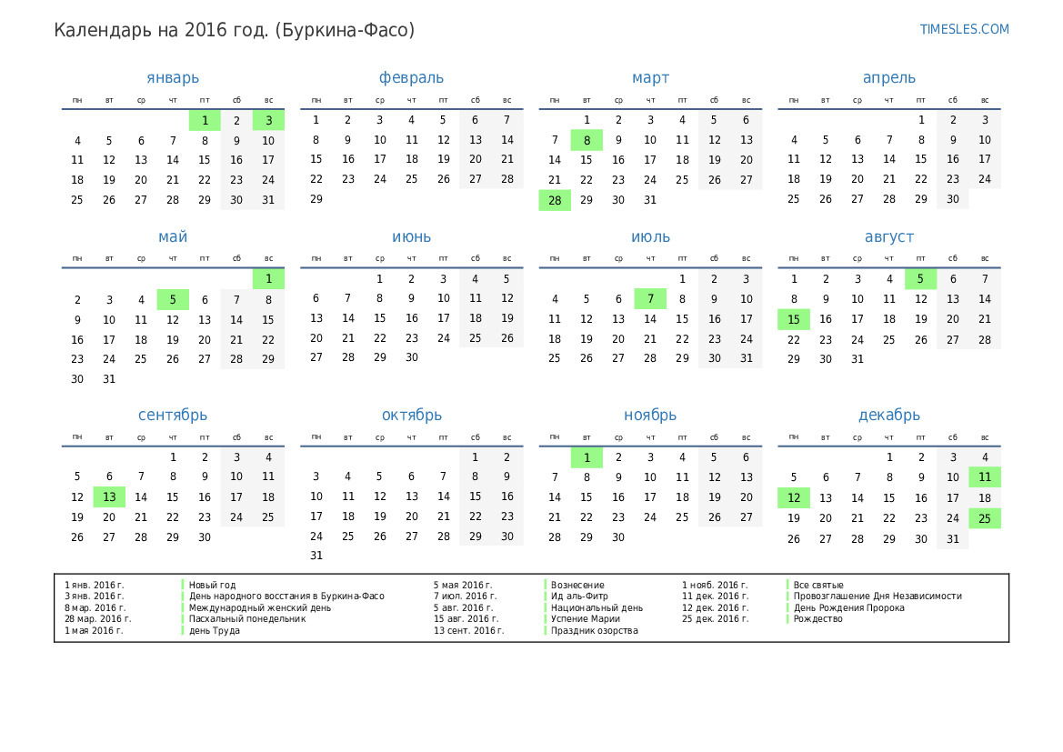Viewport: 1063px width, 752px height.
Task: Click the декабрь month title
Action: pos(888,415)
